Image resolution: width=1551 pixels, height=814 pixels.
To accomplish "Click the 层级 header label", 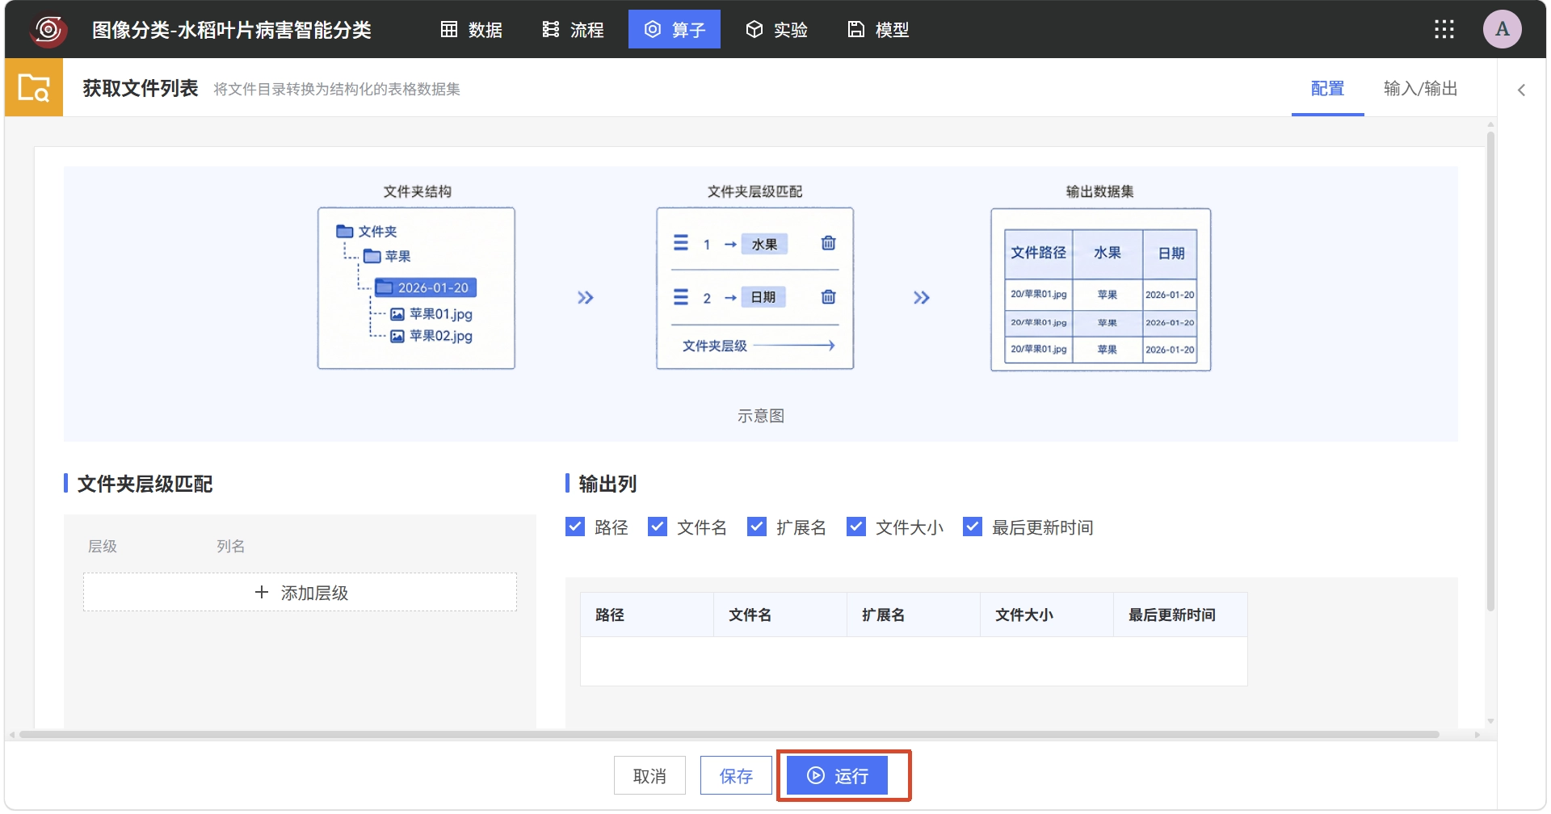I will point(103,546).
